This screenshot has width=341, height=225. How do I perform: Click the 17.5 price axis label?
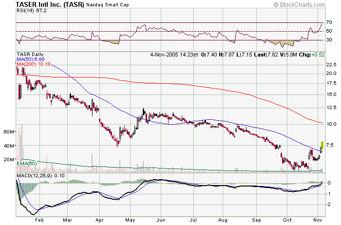point(331,83)
